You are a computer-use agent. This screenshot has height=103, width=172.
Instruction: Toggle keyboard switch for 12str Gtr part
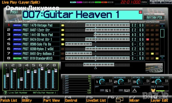coord(63,30)
